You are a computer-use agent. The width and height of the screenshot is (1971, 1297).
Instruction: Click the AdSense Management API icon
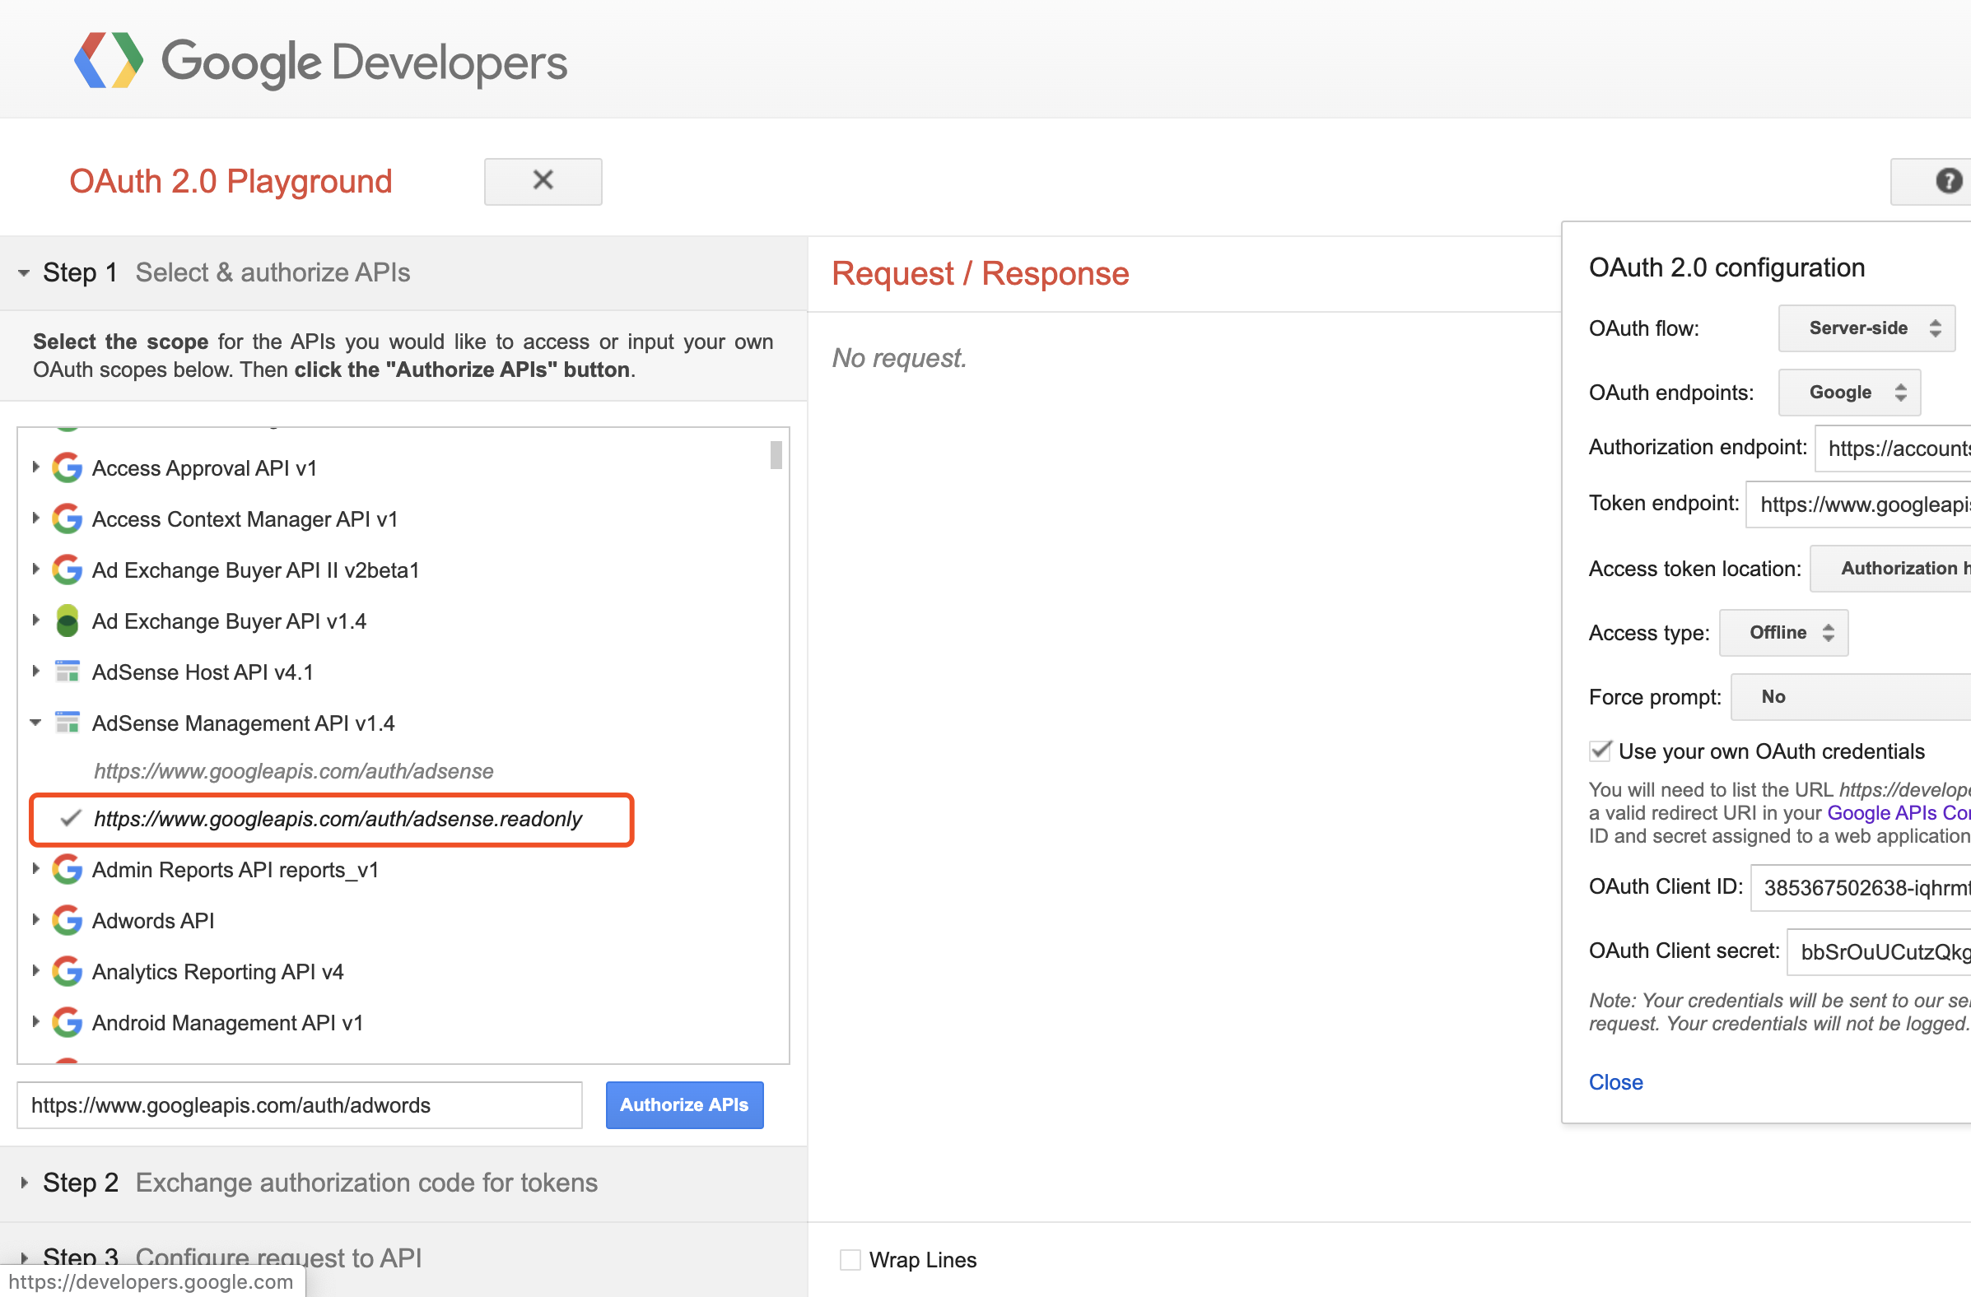pyautogui.click(x=67, y=721)
